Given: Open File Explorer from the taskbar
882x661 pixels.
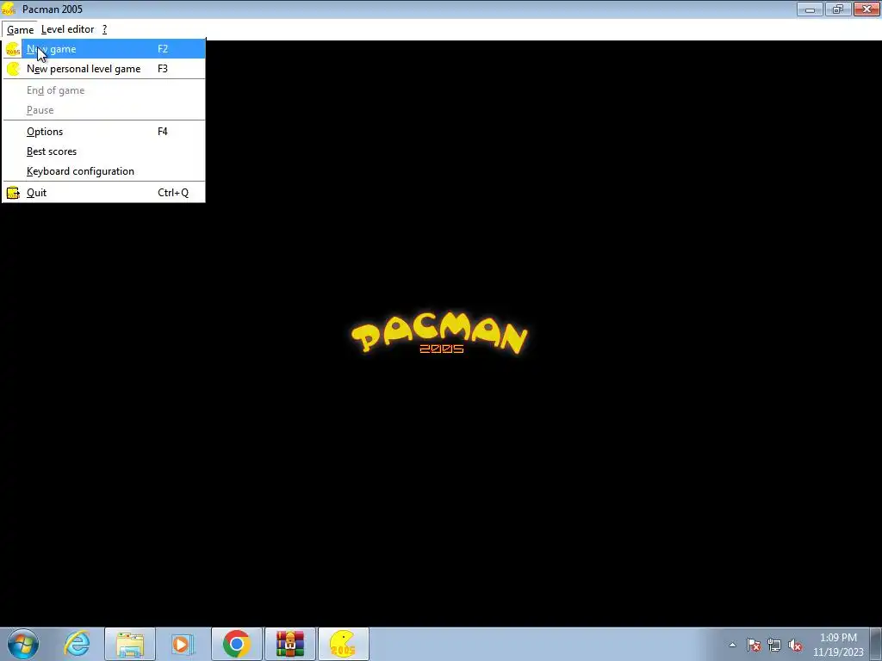Looking at the screenshot, I should coord(129,644).
